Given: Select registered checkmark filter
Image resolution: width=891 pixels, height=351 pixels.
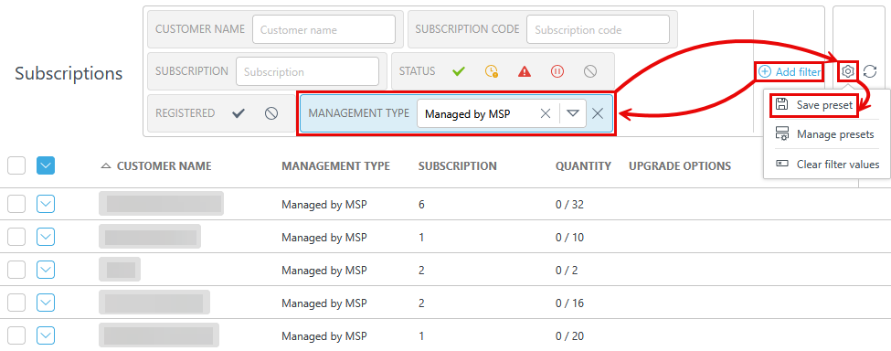Looking at the screenshot, I should pyautogui.click(x=239, y=113).
